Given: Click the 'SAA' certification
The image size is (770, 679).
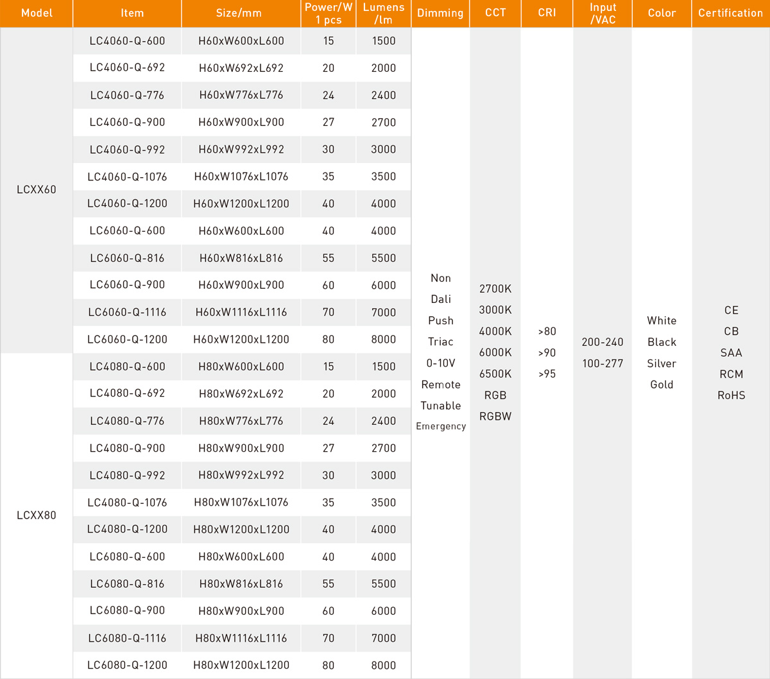Looking at the screenshot, I should pos(731,353).
